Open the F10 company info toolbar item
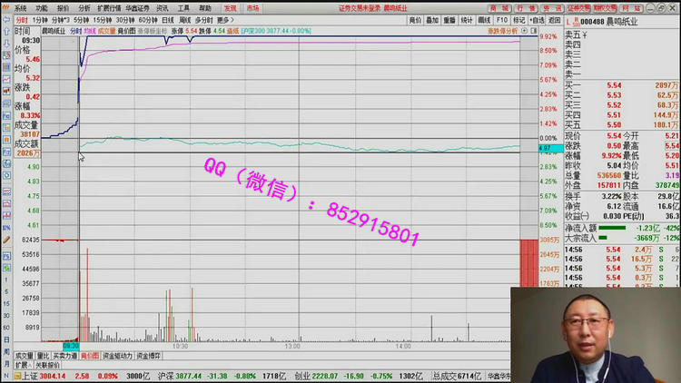The height and width of the screenshot is (383, 681). click(501, 19)
